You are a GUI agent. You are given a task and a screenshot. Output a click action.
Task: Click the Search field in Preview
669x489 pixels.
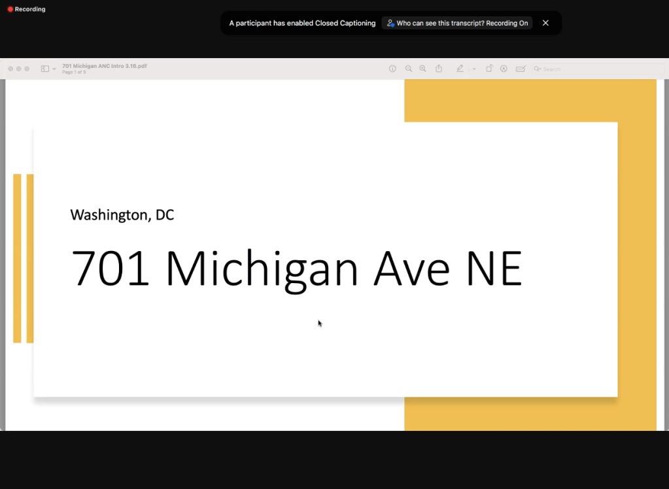coord(569,69)
